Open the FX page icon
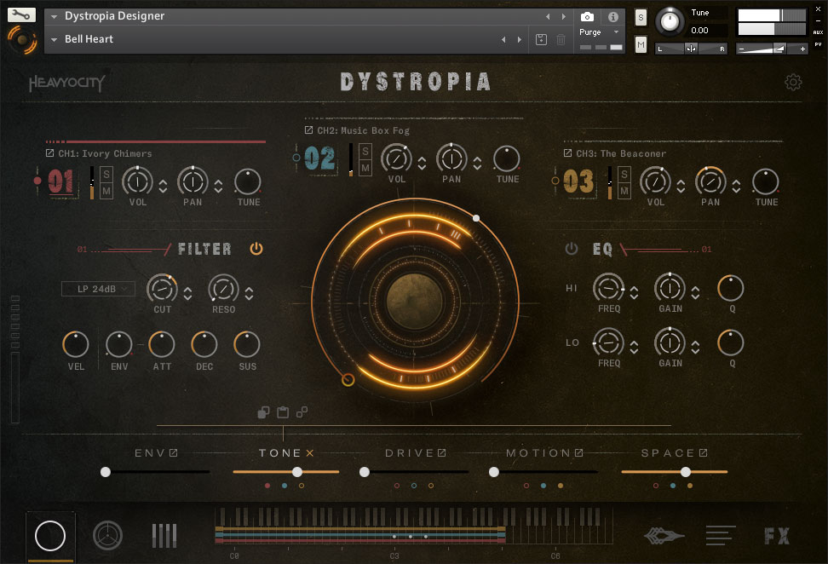This screenshot has width=828, height=564. pos(776,536)
